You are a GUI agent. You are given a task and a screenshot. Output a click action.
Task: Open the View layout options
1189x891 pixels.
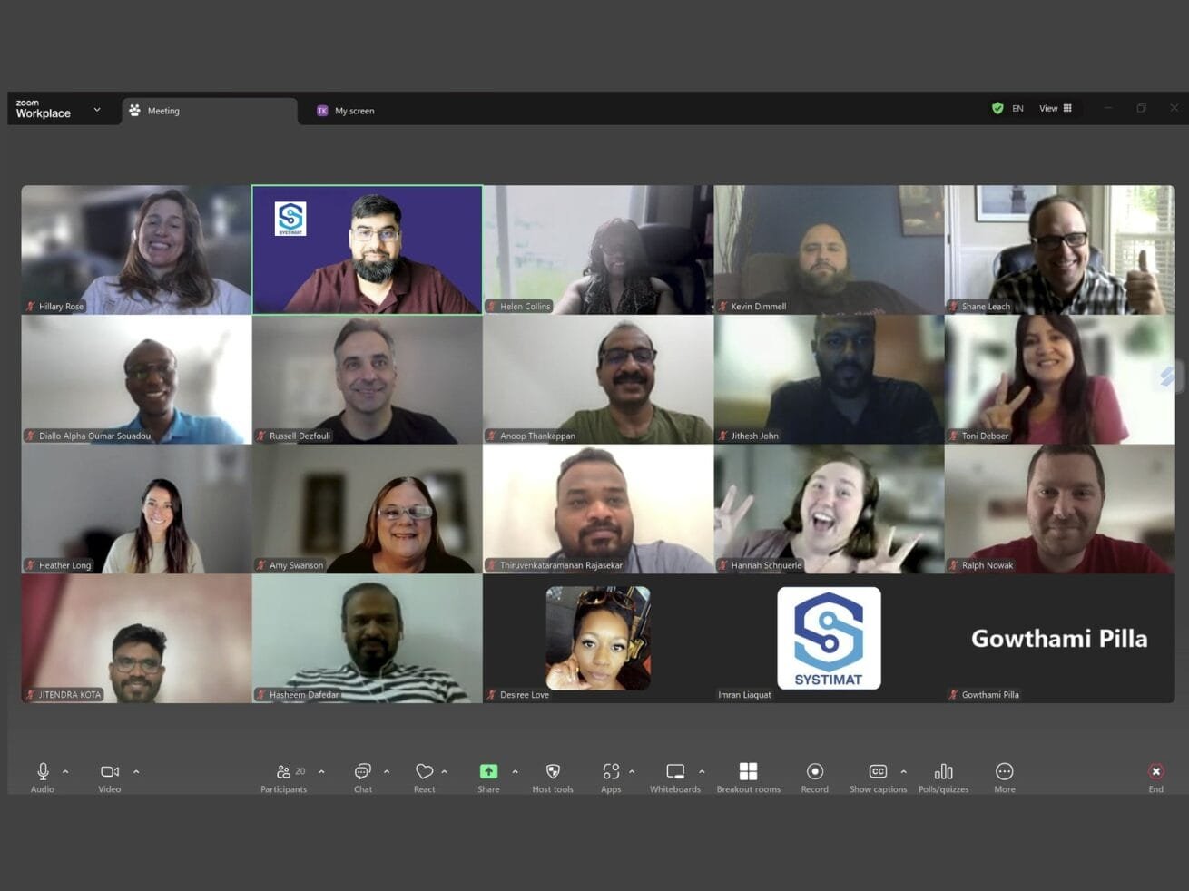1056,108
